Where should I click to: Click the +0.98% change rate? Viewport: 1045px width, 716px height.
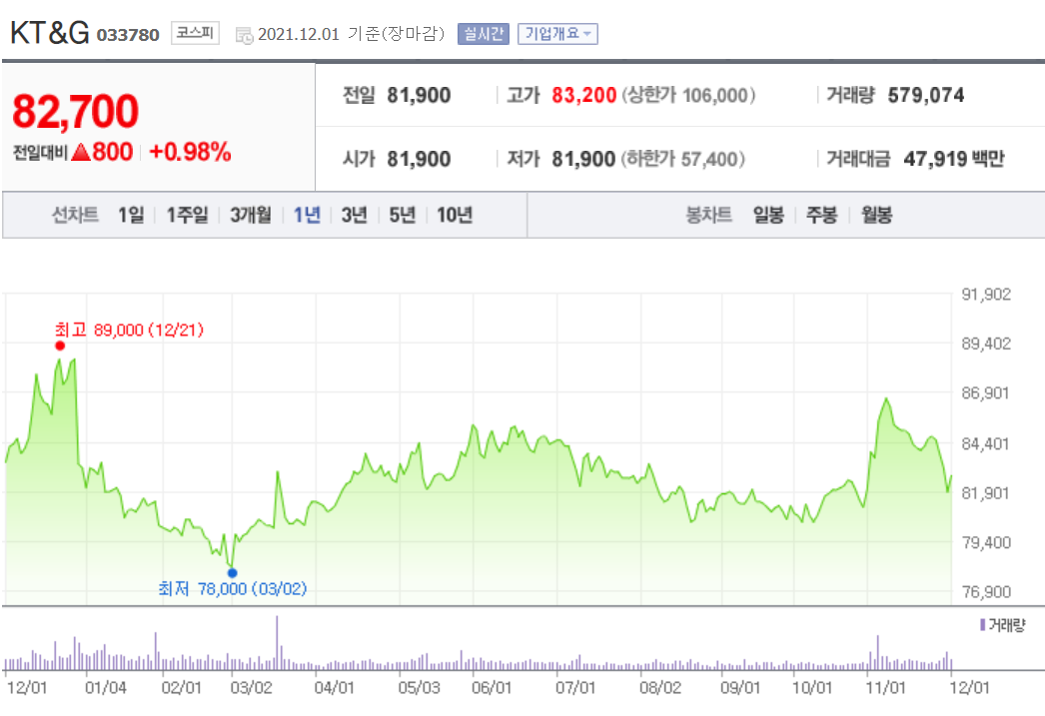pyautogui.click(x=190, y=152)
